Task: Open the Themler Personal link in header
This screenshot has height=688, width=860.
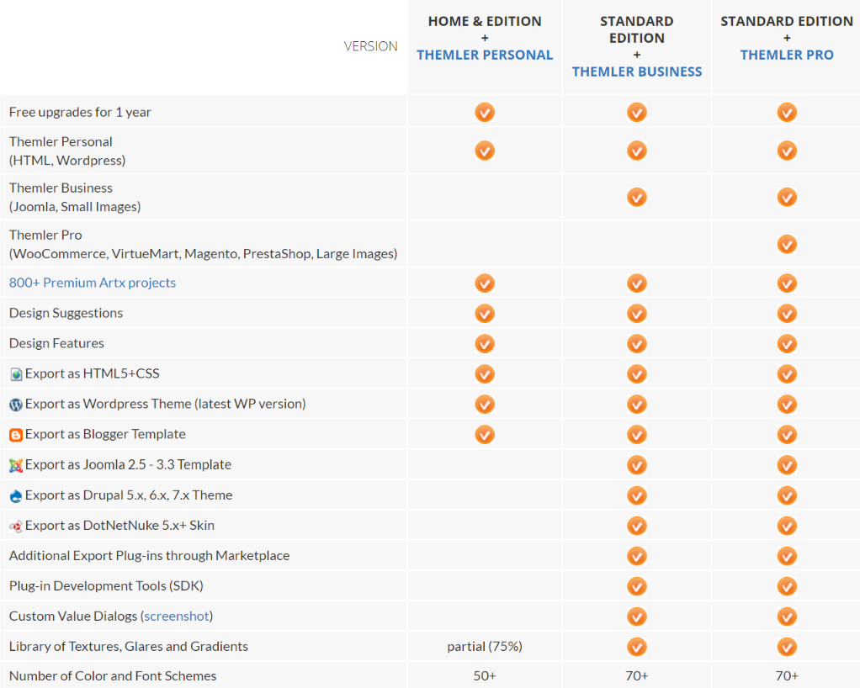Action: coord(485,55)
